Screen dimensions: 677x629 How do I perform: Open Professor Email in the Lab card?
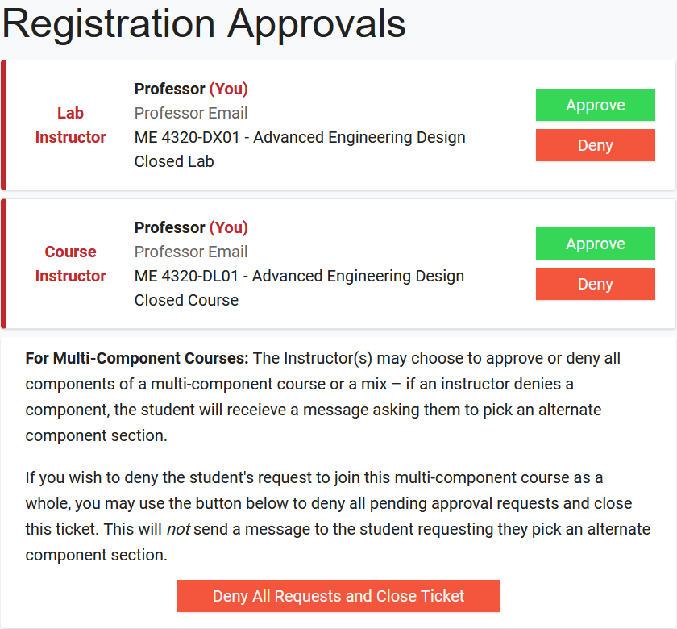point(191,114)
